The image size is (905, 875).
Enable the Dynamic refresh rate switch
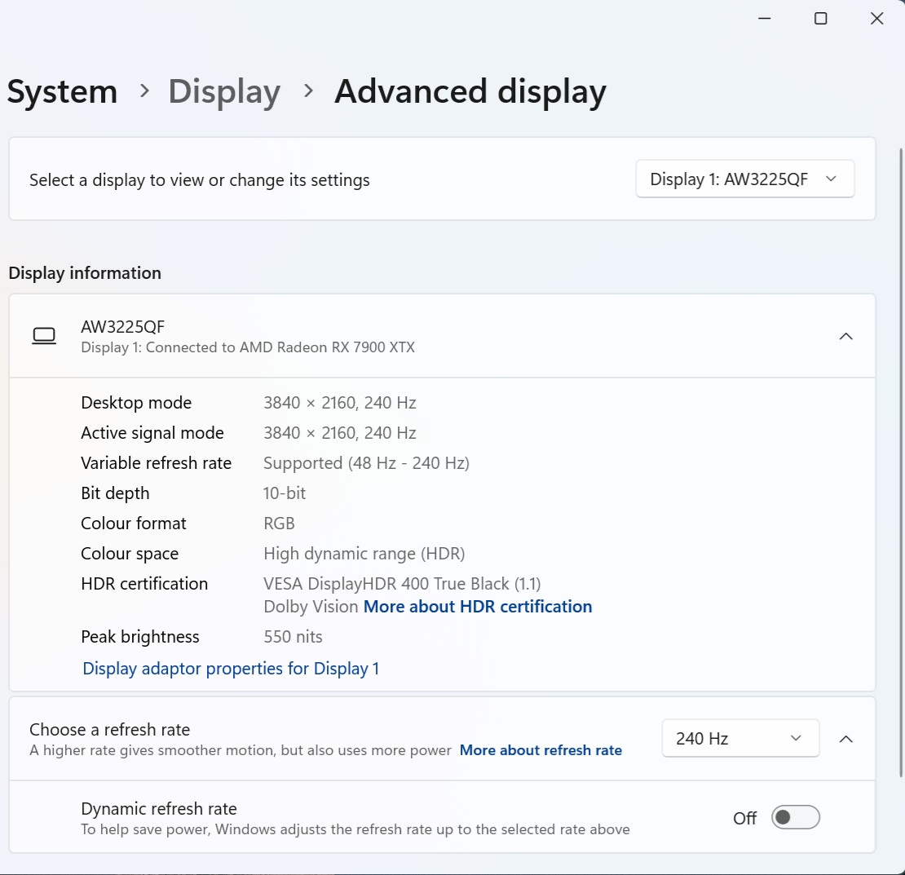pos(795,817)
